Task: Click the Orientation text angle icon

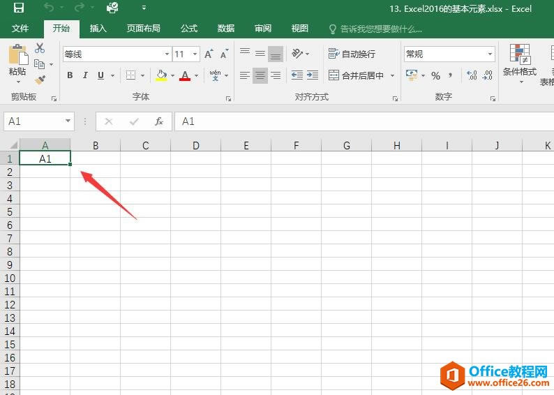Action: (x=297, y=54)
